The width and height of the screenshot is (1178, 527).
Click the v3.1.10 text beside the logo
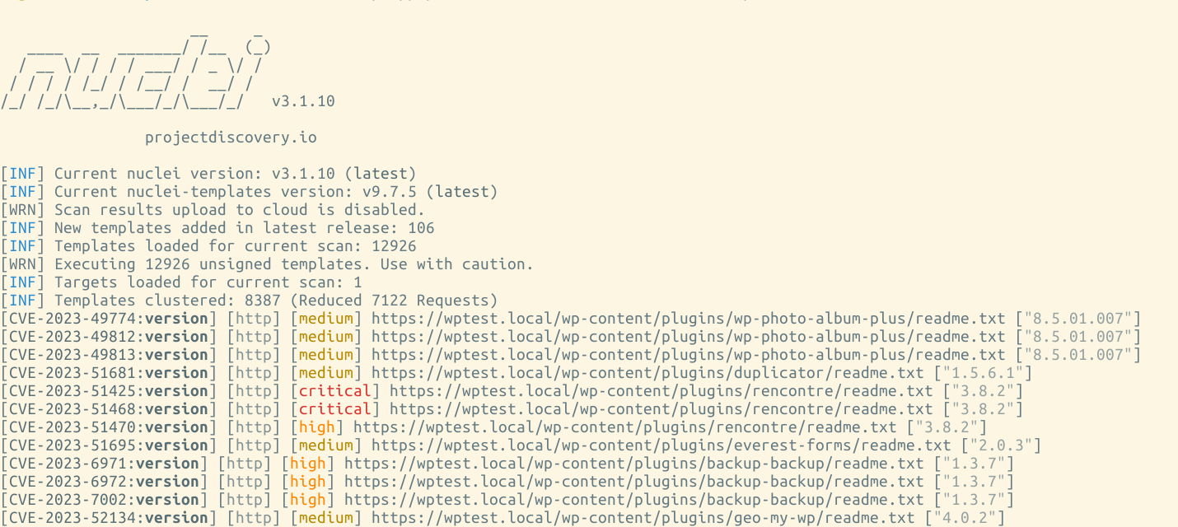tap(303, 101)
